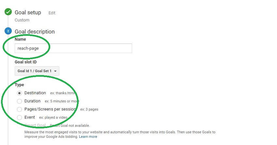Click the disabled Smart Goal radio button
The height and width of the screenshot is (145, 277).
pos(20,125)
